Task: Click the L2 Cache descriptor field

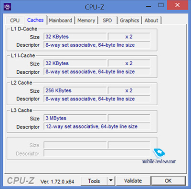Action: (x=97, y=99)
